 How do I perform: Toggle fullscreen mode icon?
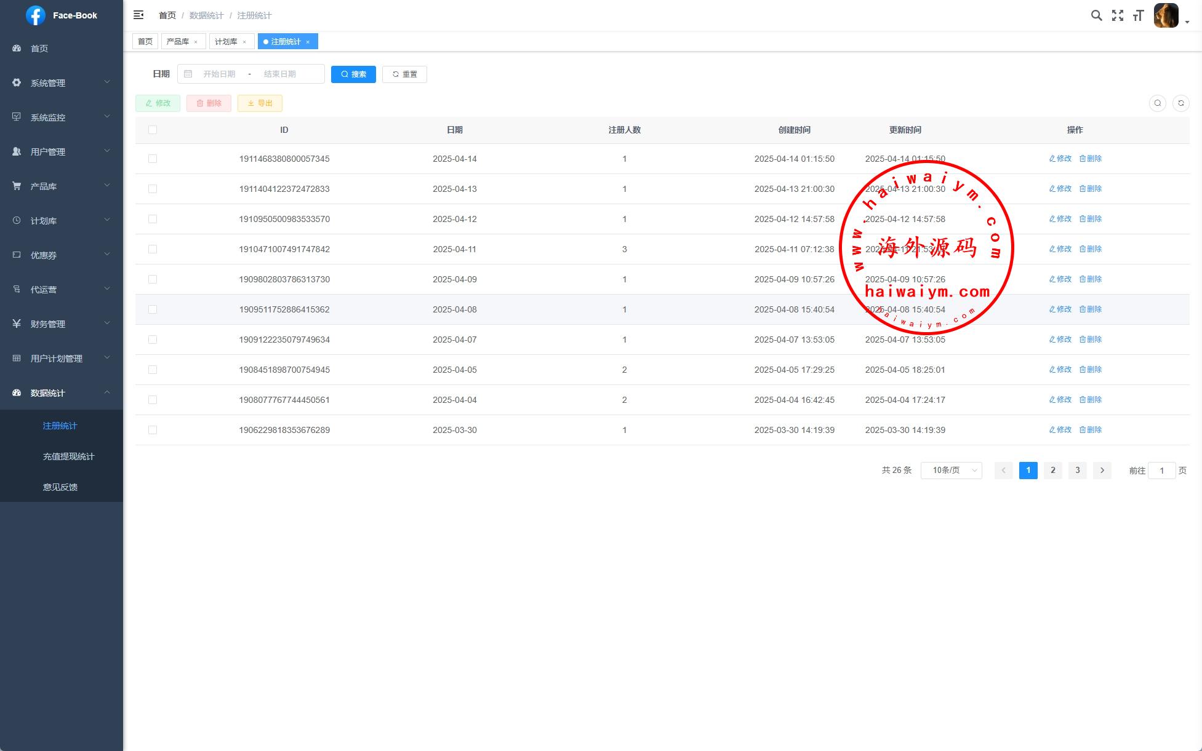click(1117, 15)
